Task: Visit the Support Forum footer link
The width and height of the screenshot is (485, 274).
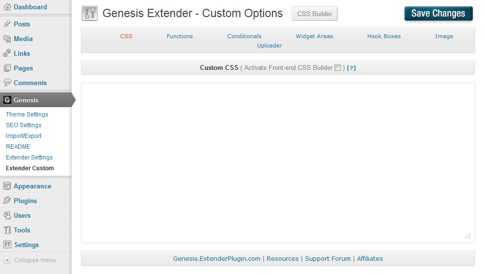Action: [x=328, y=258]
